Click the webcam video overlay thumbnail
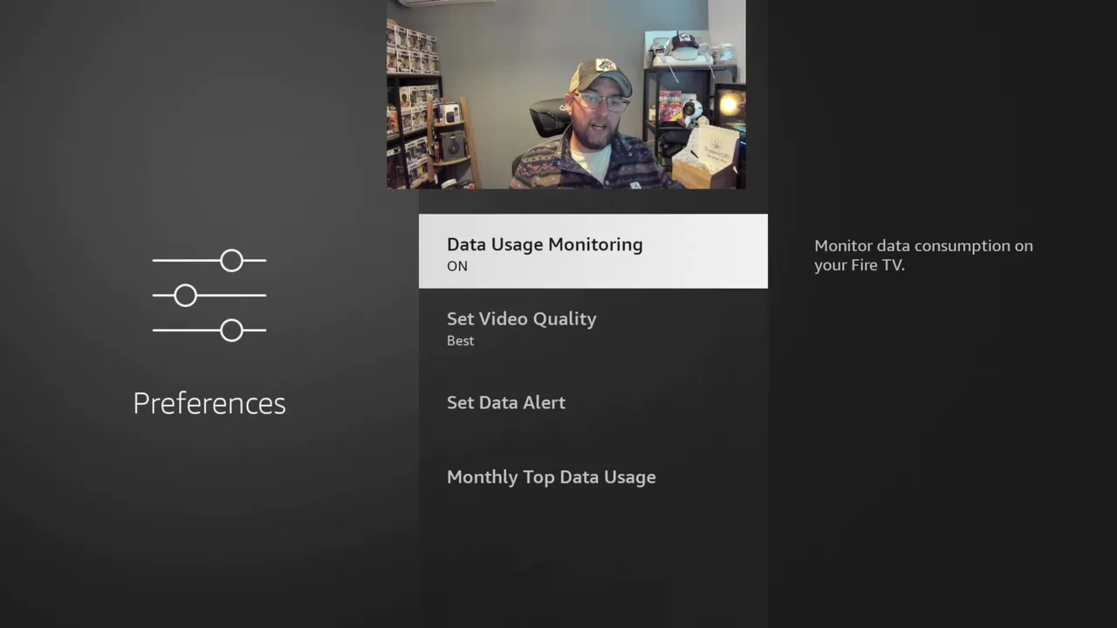 (x=566, y=94)
